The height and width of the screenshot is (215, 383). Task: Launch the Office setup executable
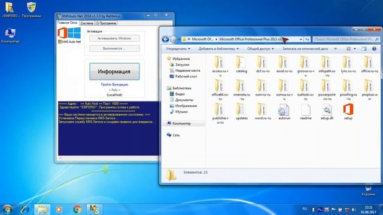point(348,111)
